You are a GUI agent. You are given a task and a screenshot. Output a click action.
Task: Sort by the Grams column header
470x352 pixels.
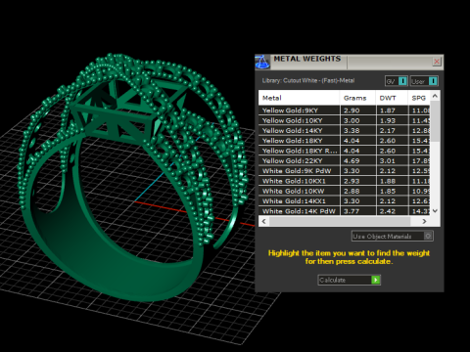pyautogui.click(x=357, y=98)
